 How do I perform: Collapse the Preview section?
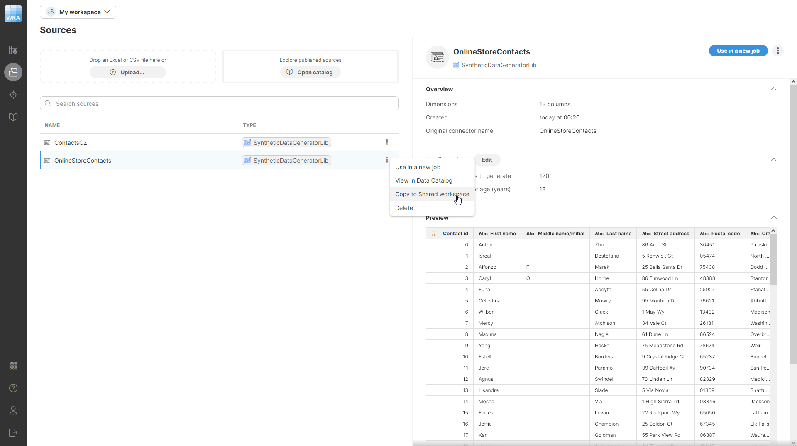pyautogui.click(x=774, y=217)
